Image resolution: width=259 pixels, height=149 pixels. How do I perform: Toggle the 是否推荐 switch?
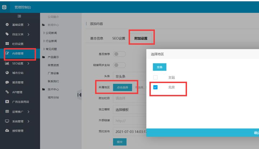[x=119, y=54]
